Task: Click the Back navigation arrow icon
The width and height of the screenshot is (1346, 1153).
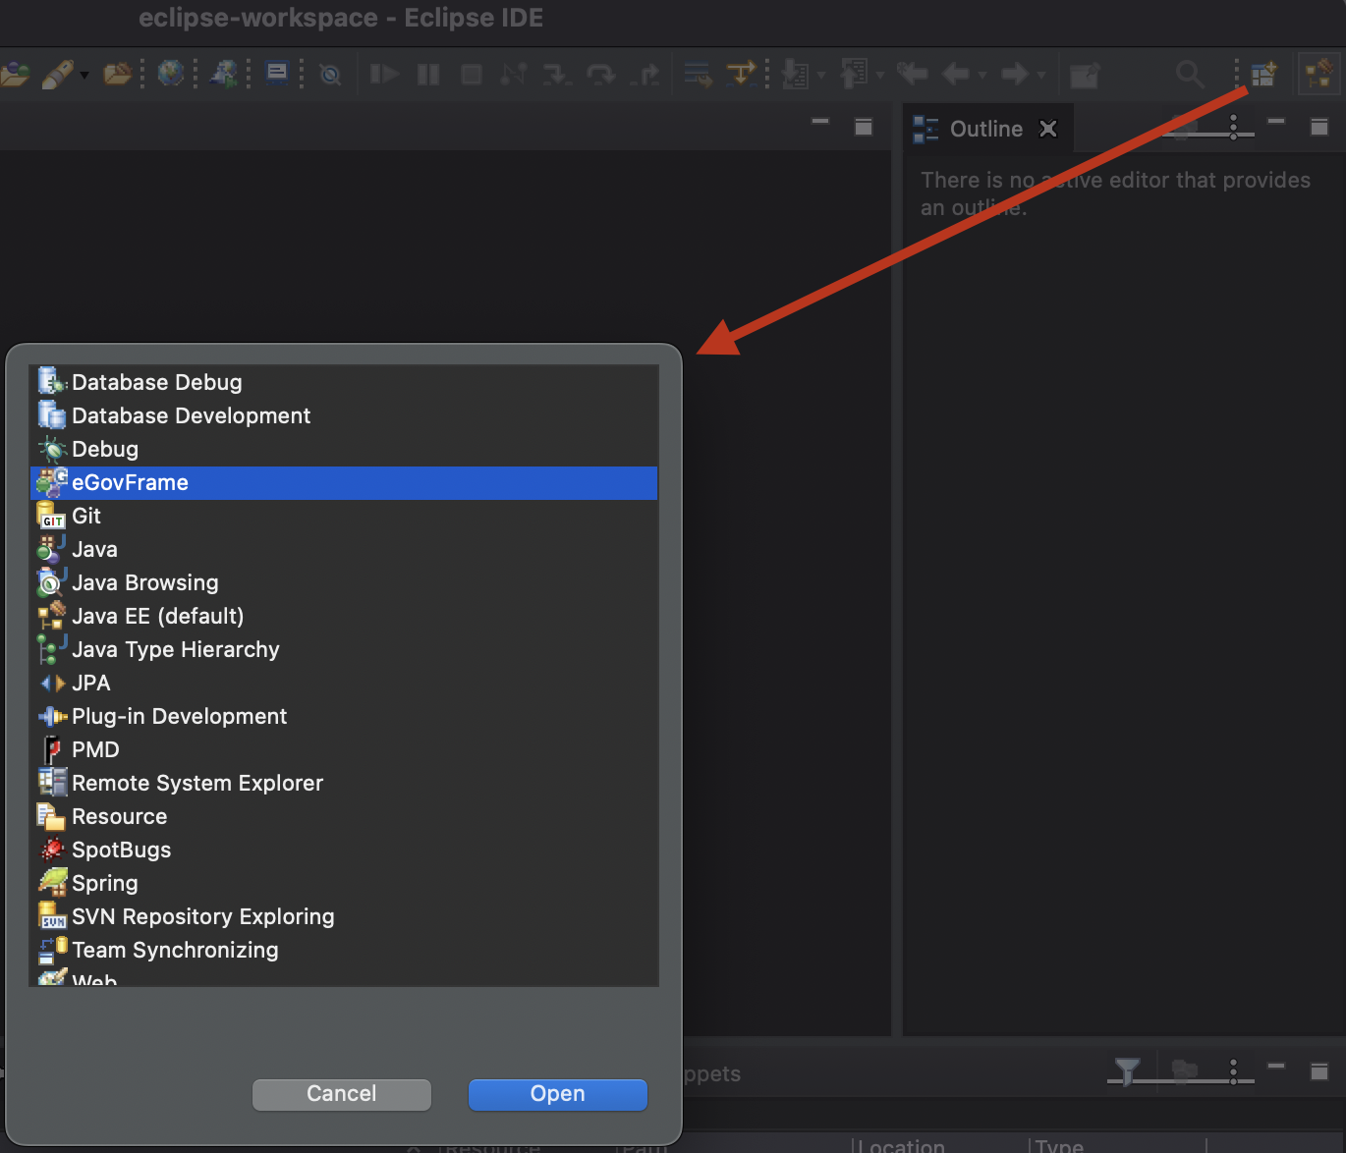Action: click(956, 74)
